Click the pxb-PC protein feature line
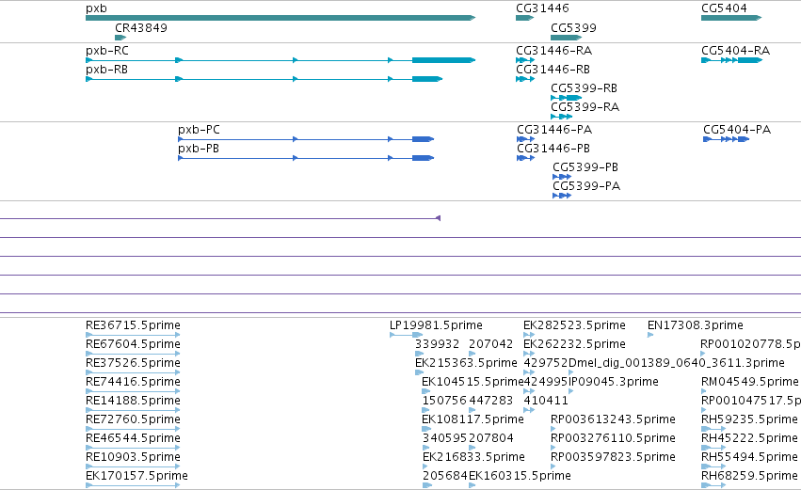The width and height of the screenshot is (801, 490). tap(306, 139)
